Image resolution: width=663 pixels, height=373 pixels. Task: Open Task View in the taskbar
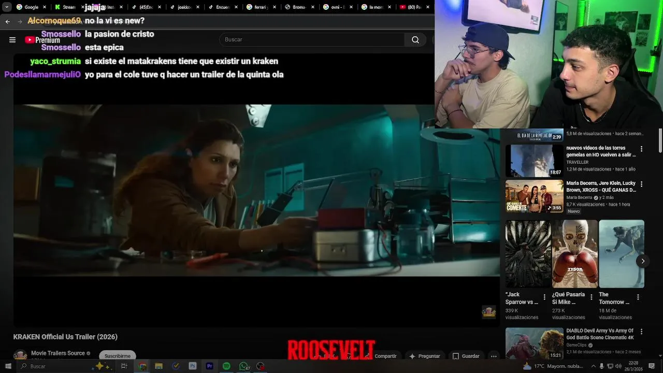coord(124,366)
